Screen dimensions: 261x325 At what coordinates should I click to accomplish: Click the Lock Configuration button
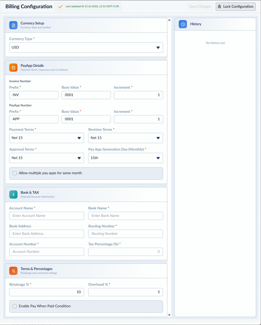[236, 6]
